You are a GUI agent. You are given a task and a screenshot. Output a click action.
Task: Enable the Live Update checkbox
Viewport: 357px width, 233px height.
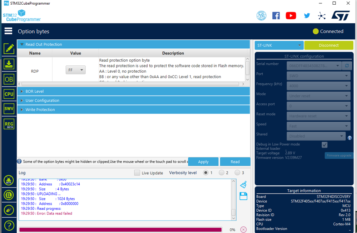point(137,173)
